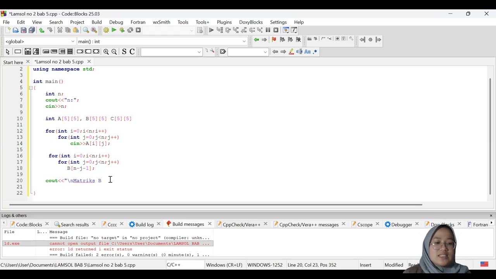
Task: Open Find with the magnifier icon
Action: 86,30
